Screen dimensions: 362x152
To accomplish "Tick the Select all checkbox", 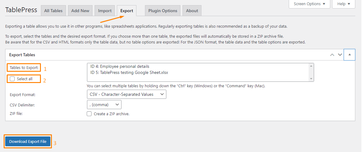I will point(13,79).
